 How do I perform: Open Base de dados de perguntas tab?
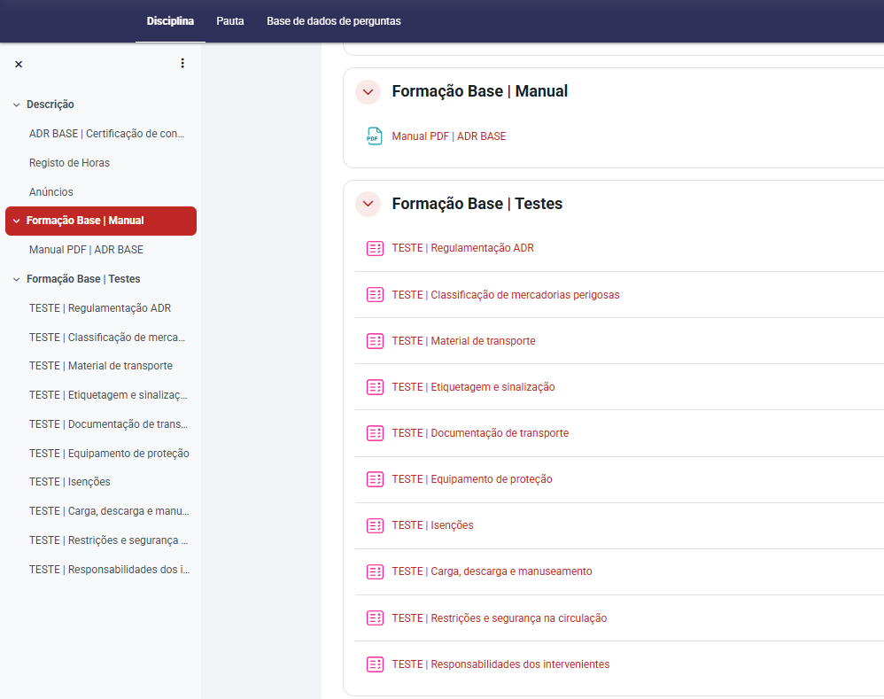[x=334, y=21]
